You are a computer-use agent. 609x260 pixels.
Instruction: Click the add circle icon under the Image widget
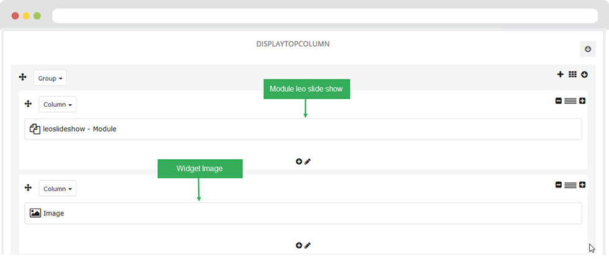pos(299,246)
